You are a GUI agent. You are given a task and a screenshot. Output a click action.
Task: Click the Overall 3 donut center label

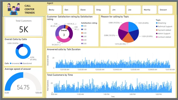(x=64, y=33)
